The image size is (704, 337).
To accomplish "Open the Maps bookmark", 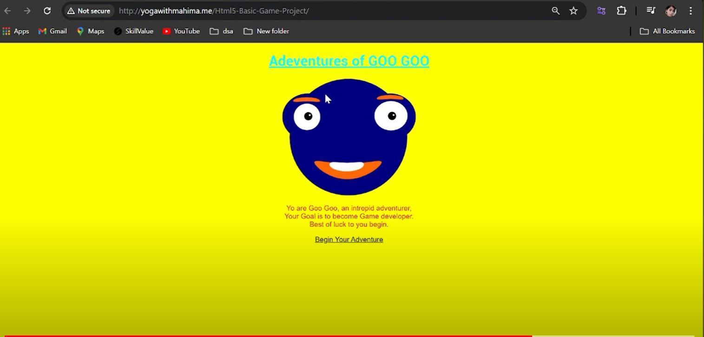I will tap(90, 31).
